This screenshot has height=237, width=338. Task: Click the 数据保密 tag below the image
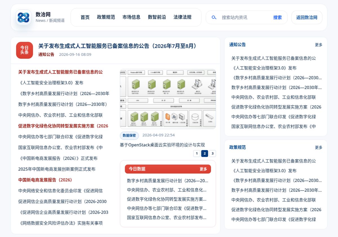coord(129,135)
